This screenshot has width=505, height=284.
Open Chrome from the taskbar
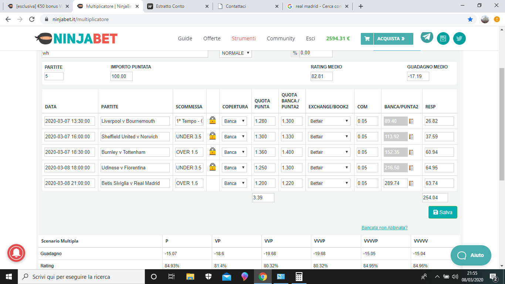point(263,277)
